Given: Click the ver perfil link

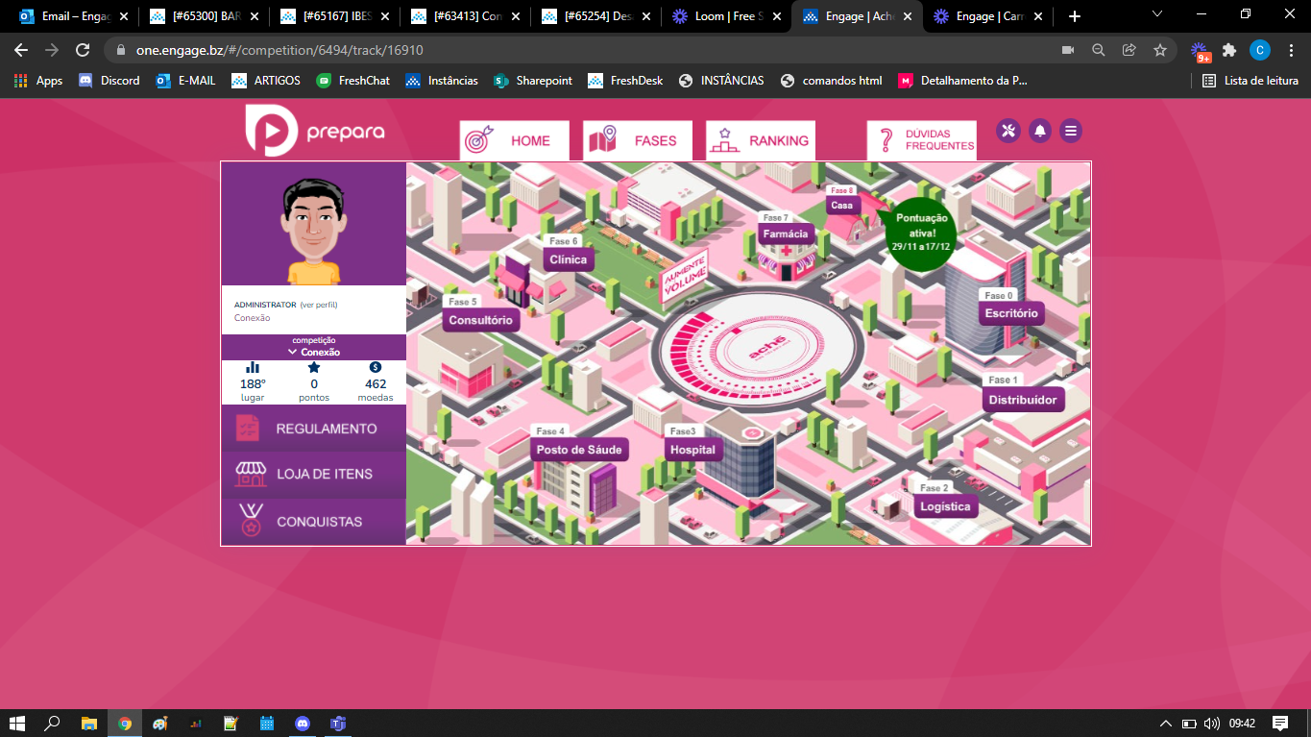Looking at the screenshot, I should pyautogui.click(x=319, y=305).
